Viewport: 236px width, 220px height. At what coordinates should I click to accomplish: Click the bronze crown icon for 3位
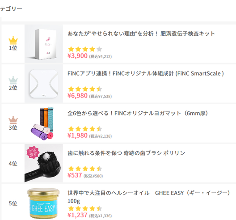pyautogui.click(x=13, y=120)
